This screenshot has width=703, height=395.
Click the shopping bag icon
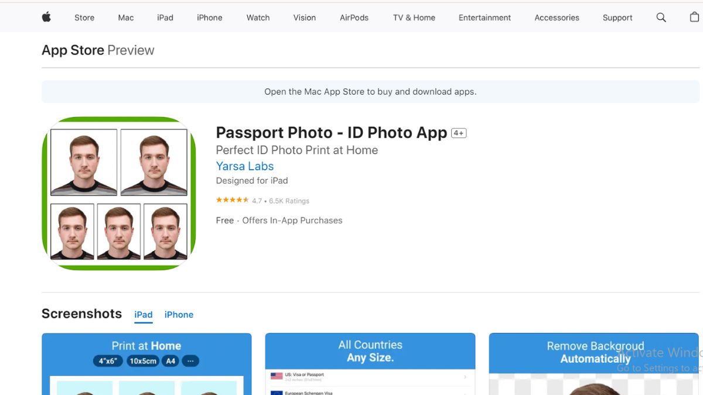(694, 17)
